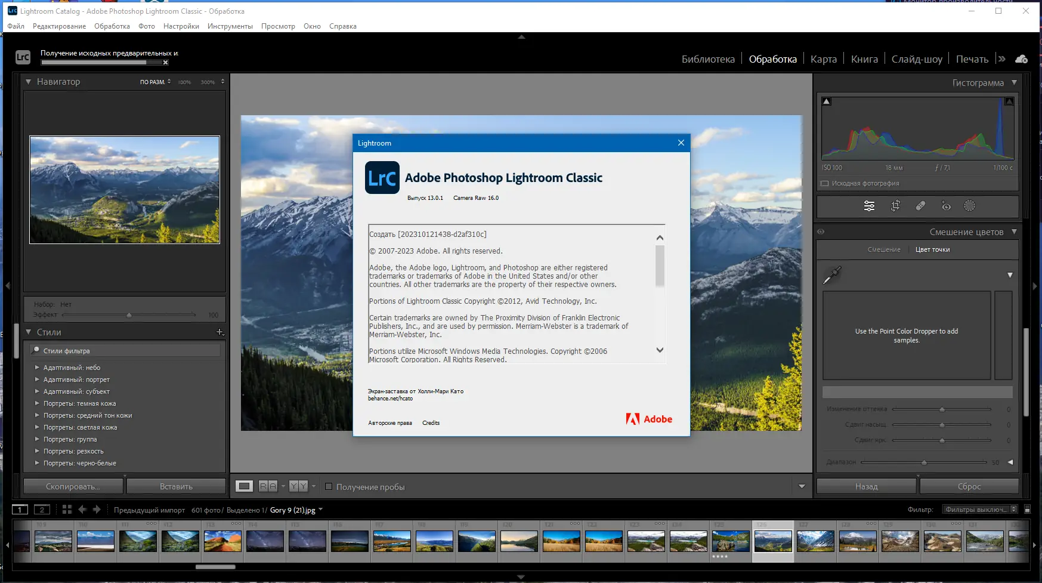1042x583 pixels.
Task: Hide the right panel with edge arrow
Action: (1035, 286)
